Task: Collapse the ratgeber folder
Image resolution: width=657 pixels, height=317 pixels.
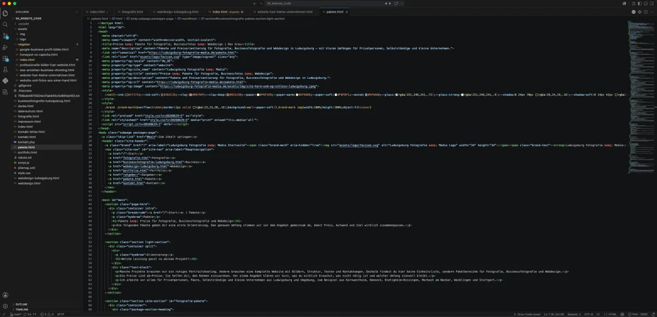Action: coord(24,44)
